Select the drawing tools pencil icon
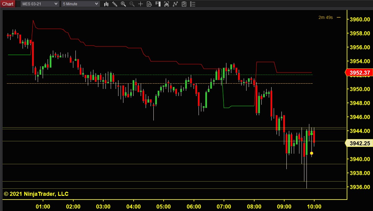The image size is (373, 211). click(x=115, y=4)
